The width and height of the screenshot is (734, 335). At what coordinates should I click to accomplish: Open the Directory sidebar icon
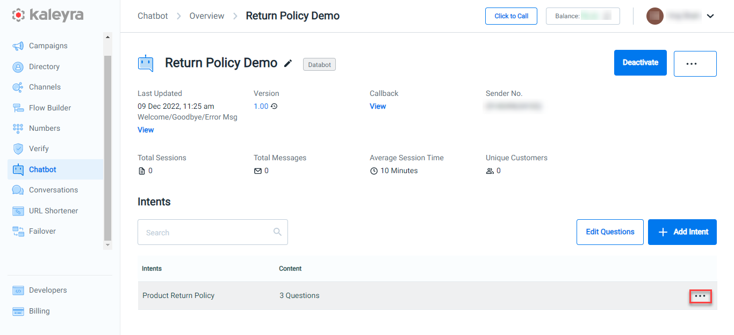(18, 67)
